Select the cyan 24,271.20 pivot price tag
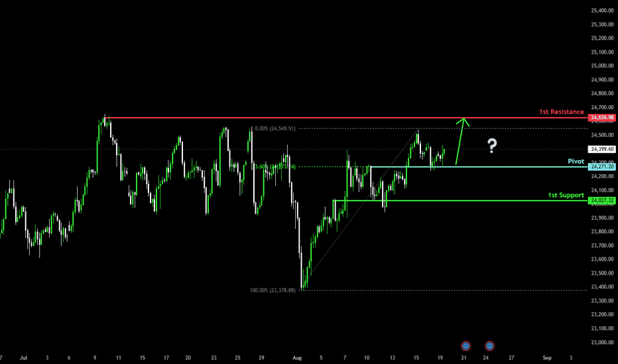Viewport: 618px width, 364px height. (x=601, y=167)
